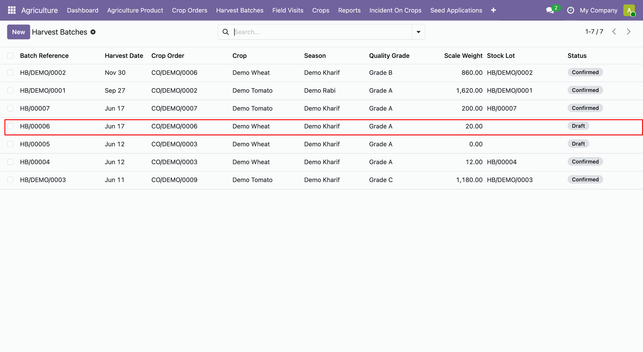This screenshot has height=352, width=643.
Task: Check the HB/DEMO/0003 row checkbox
Action: click(x=10, y=180)
